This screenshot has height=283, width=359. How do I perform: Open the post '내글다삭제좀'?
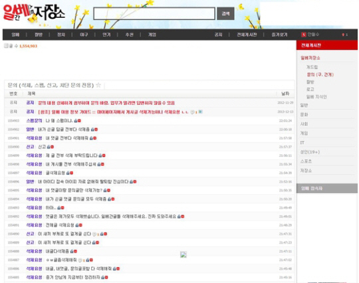click(57, 251)
